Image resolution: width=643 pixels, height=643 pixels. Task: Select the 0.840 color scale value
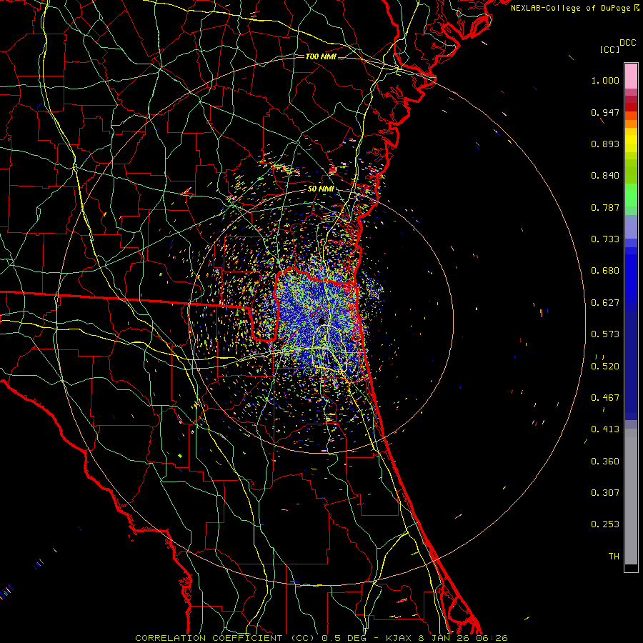tap(605, 176)
